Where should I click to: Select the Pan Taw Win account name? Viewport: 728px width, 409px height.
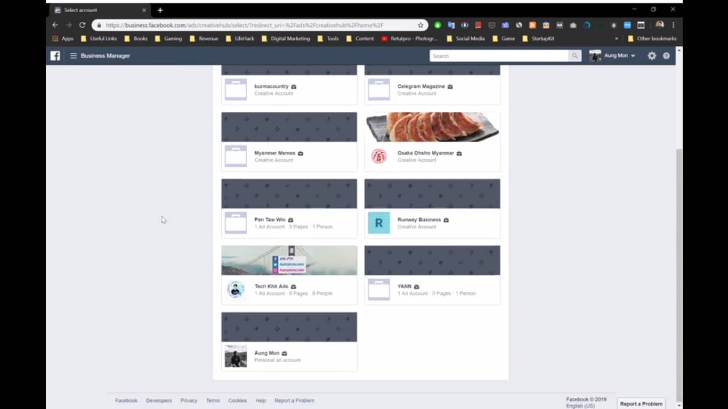click(x=270, y=219)
